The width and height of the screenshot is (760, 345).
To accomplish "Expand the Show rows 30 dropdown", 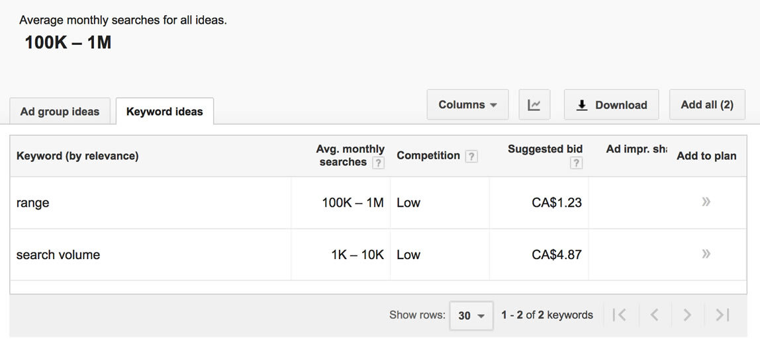I will [x=471, y=315].
